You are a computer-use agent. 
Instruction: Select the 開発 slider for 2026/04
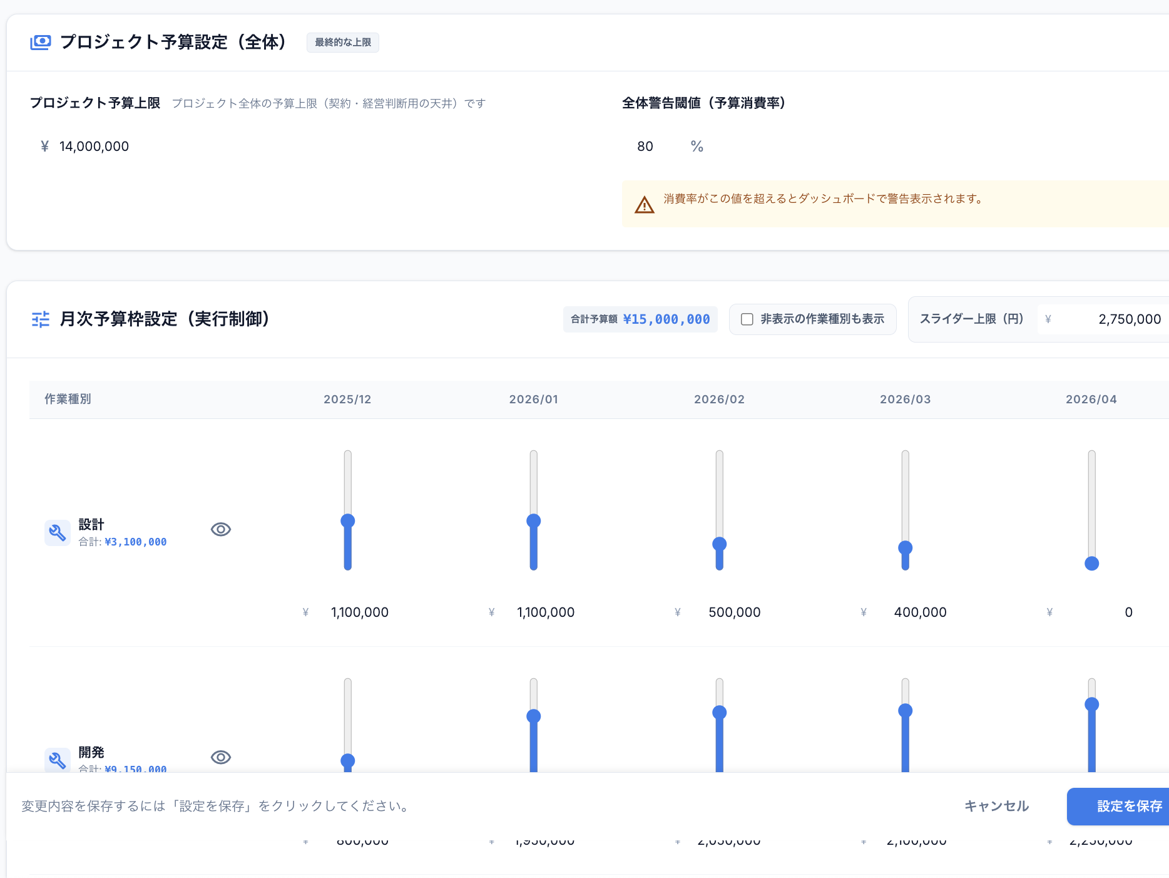click(x=1092, y=704)
